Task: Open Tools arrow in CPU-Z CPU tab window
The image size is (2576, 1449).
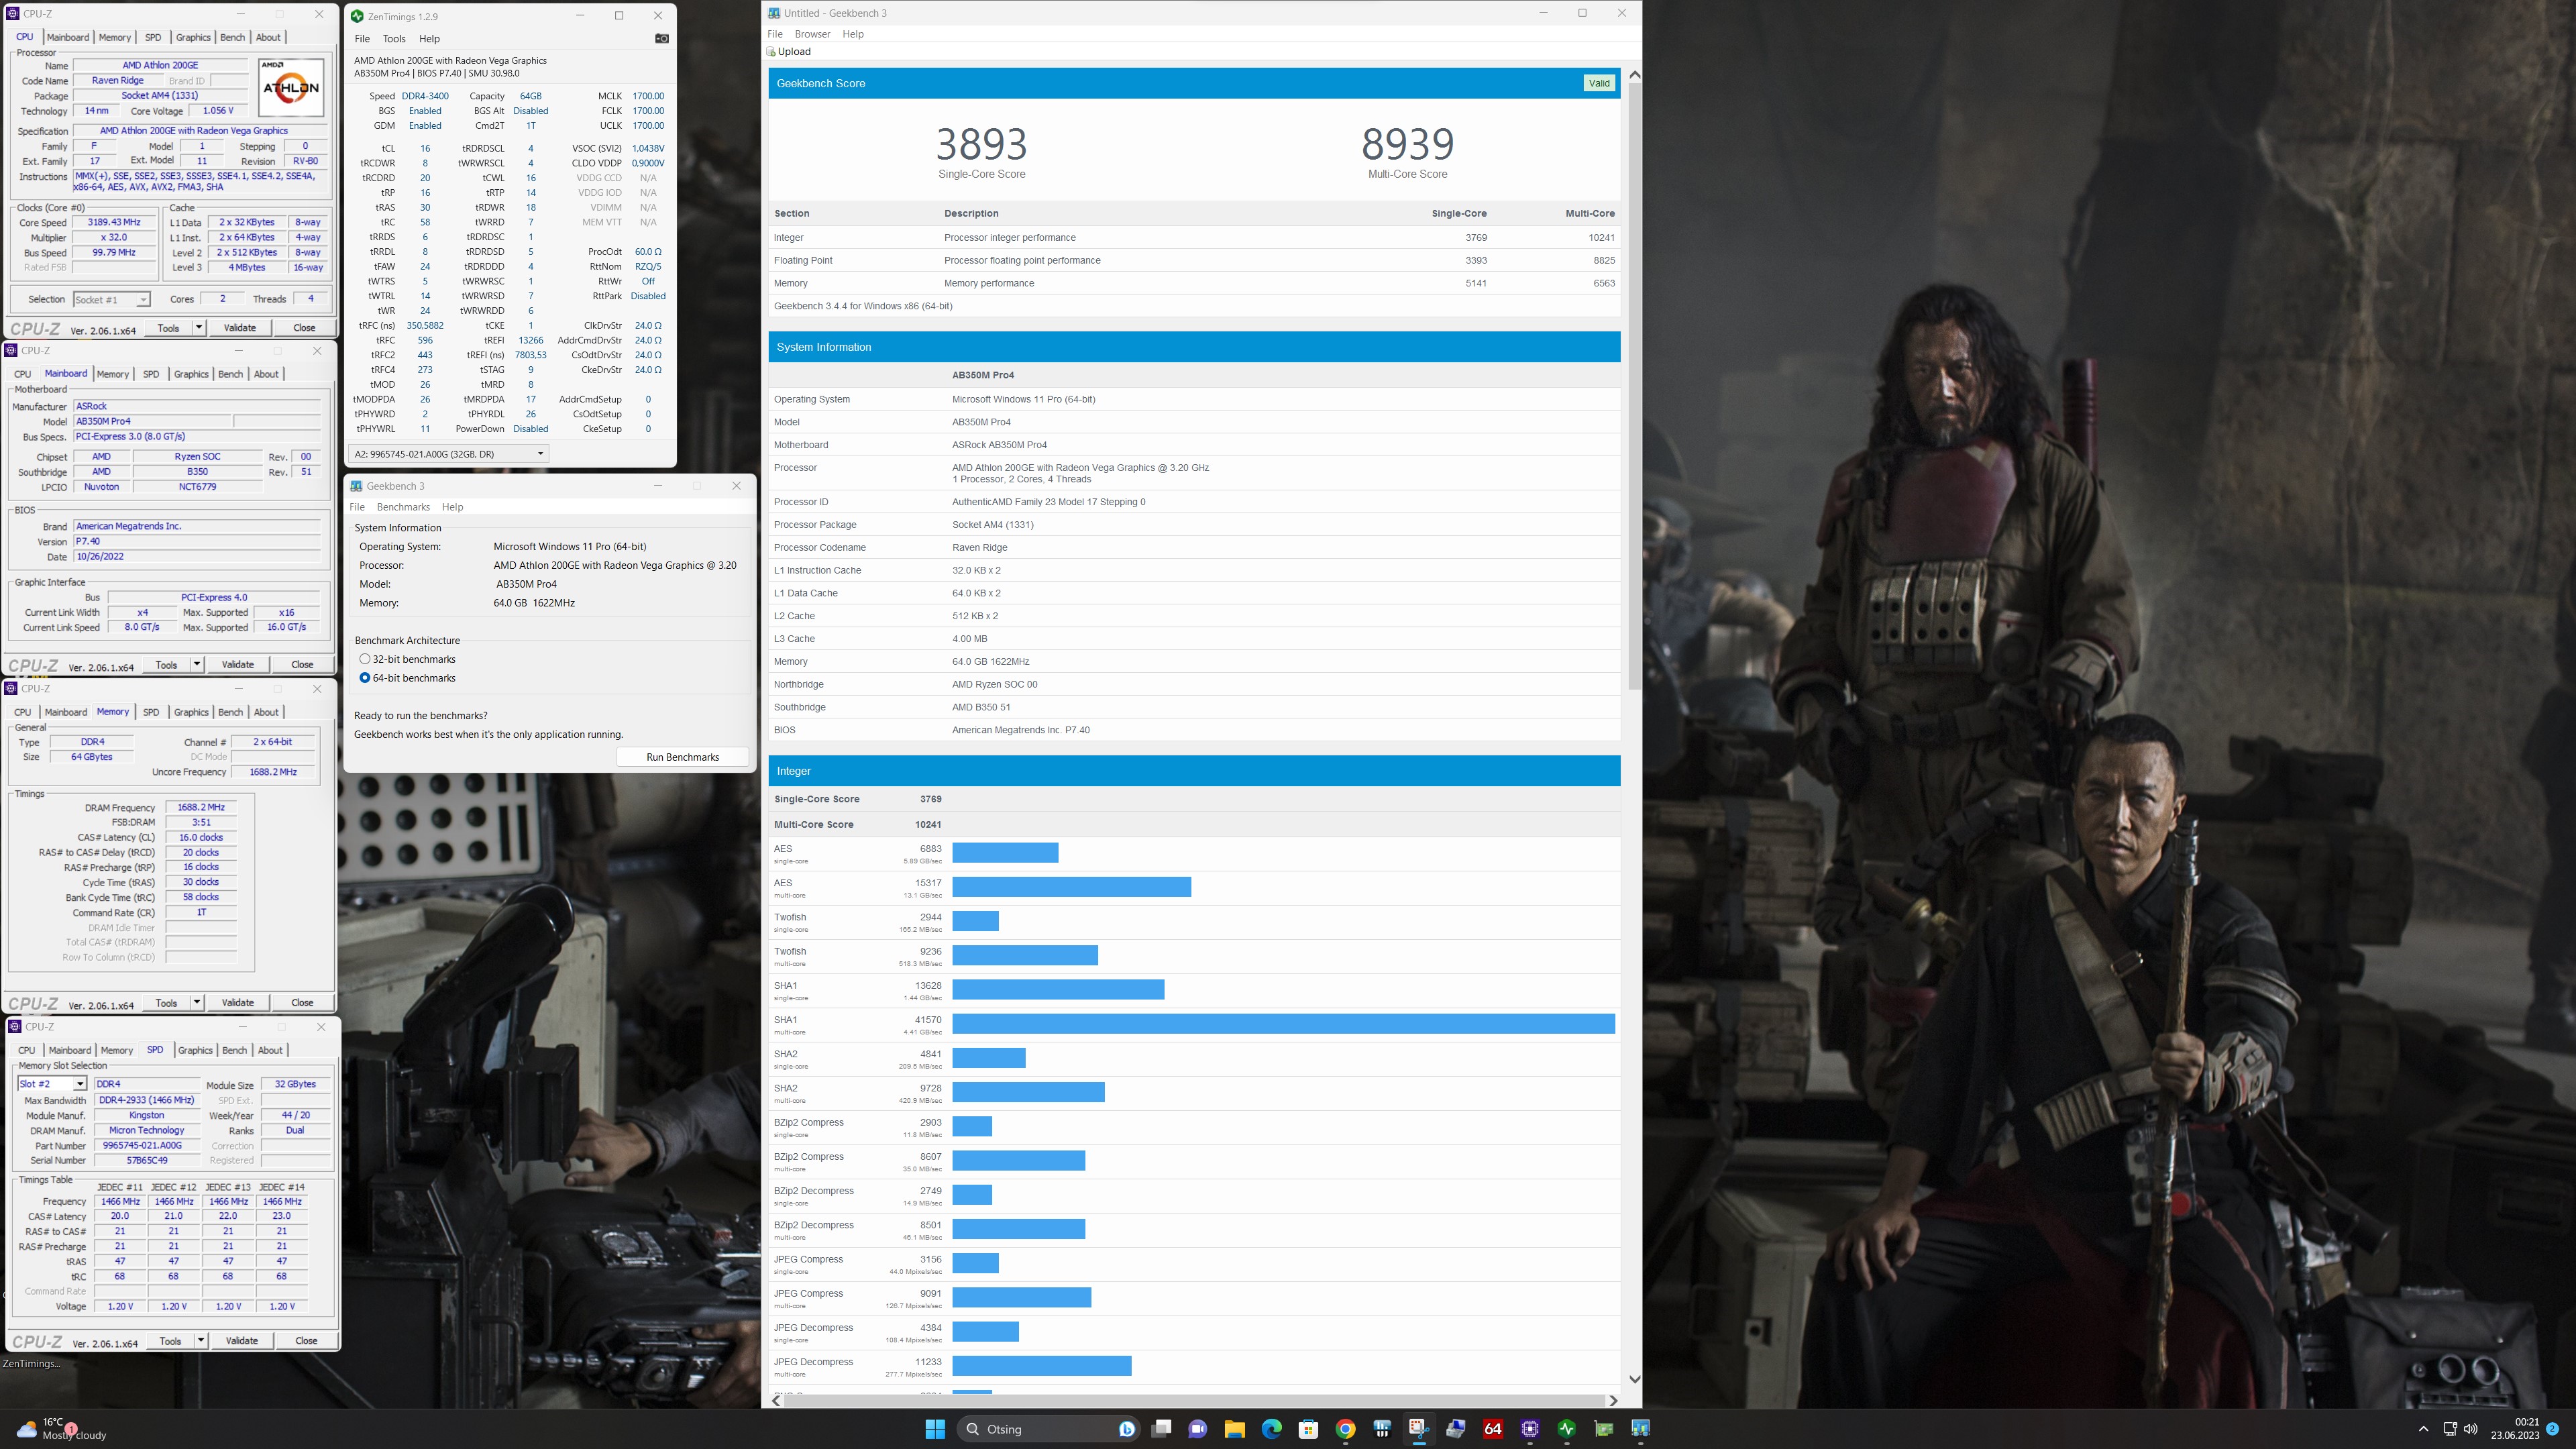Action: click(199, 327)
